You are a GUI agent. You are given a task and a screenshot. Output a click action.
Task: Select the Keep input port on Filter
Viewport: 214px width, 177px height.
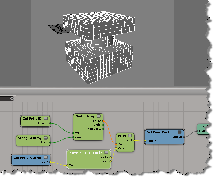(116, 144)
